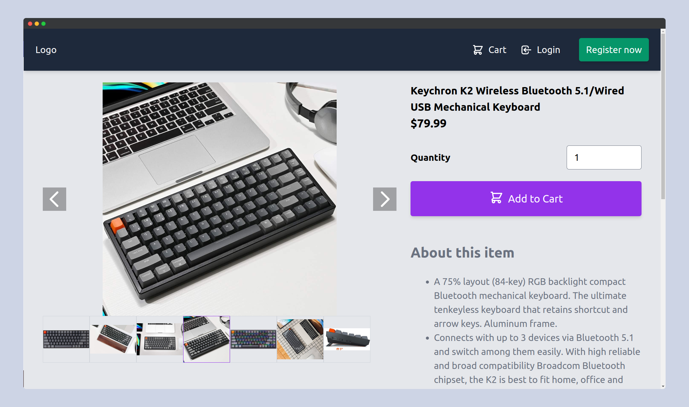This screenshot has width=689, height=407.
Task: Advance to the next product image
Action: point(385,199)
